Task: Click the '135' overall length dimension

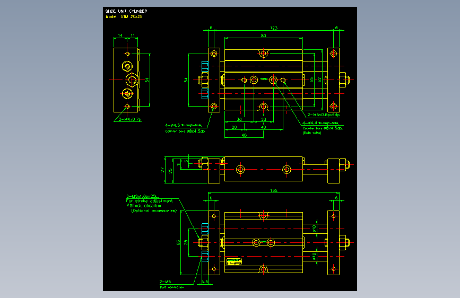Action: (x=274, y=190)
